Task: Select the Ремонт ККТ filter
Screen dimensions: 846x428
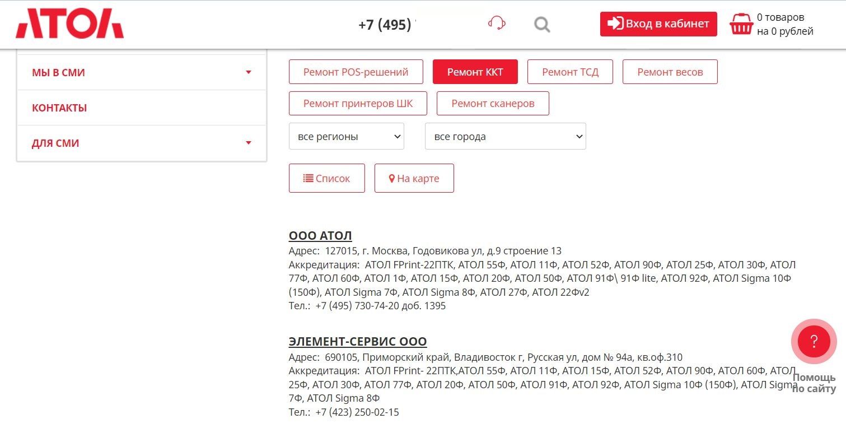Action: point(475,72)
